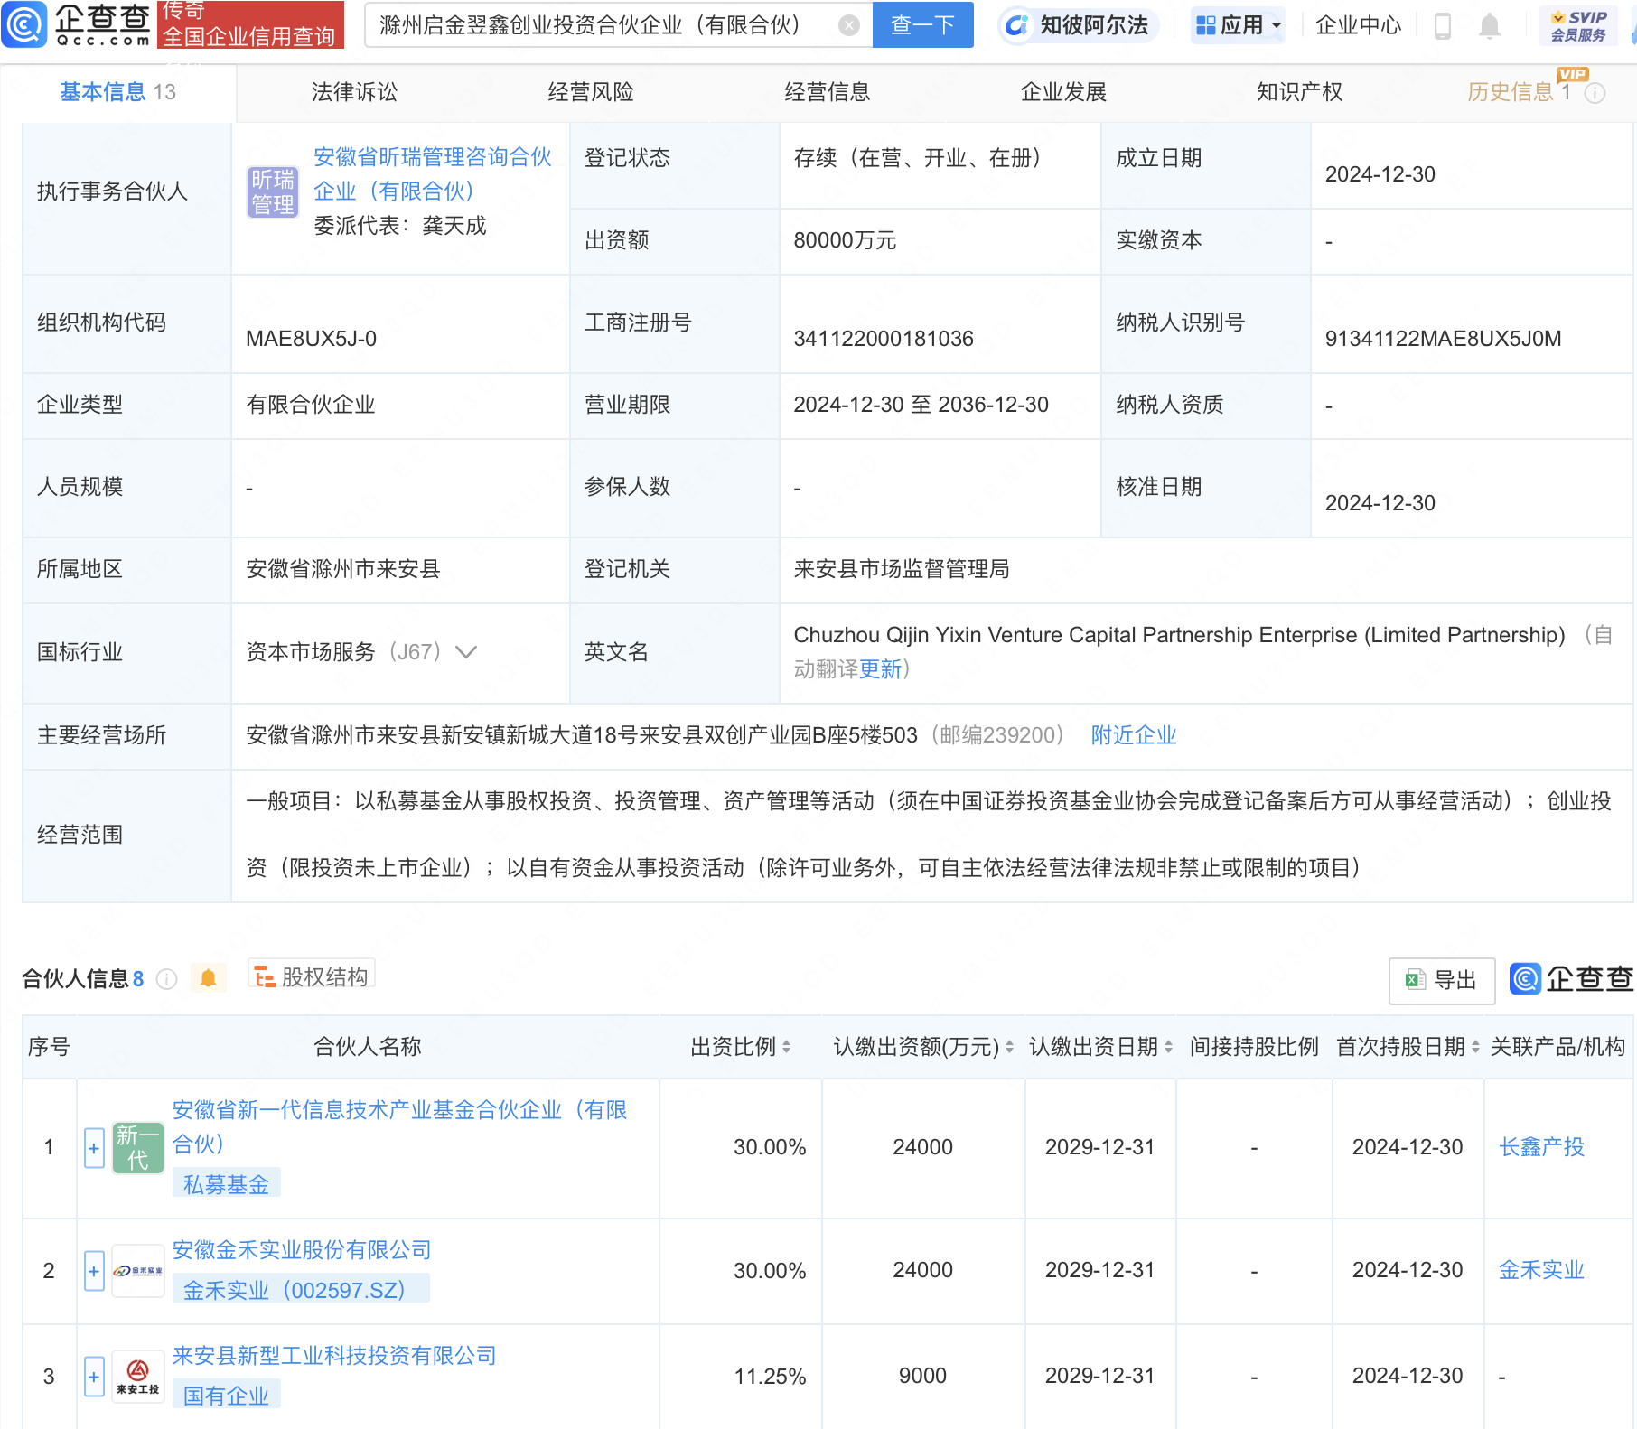
Task: Click the alert bell beside 合伙人信息
Action: (208, 978)
